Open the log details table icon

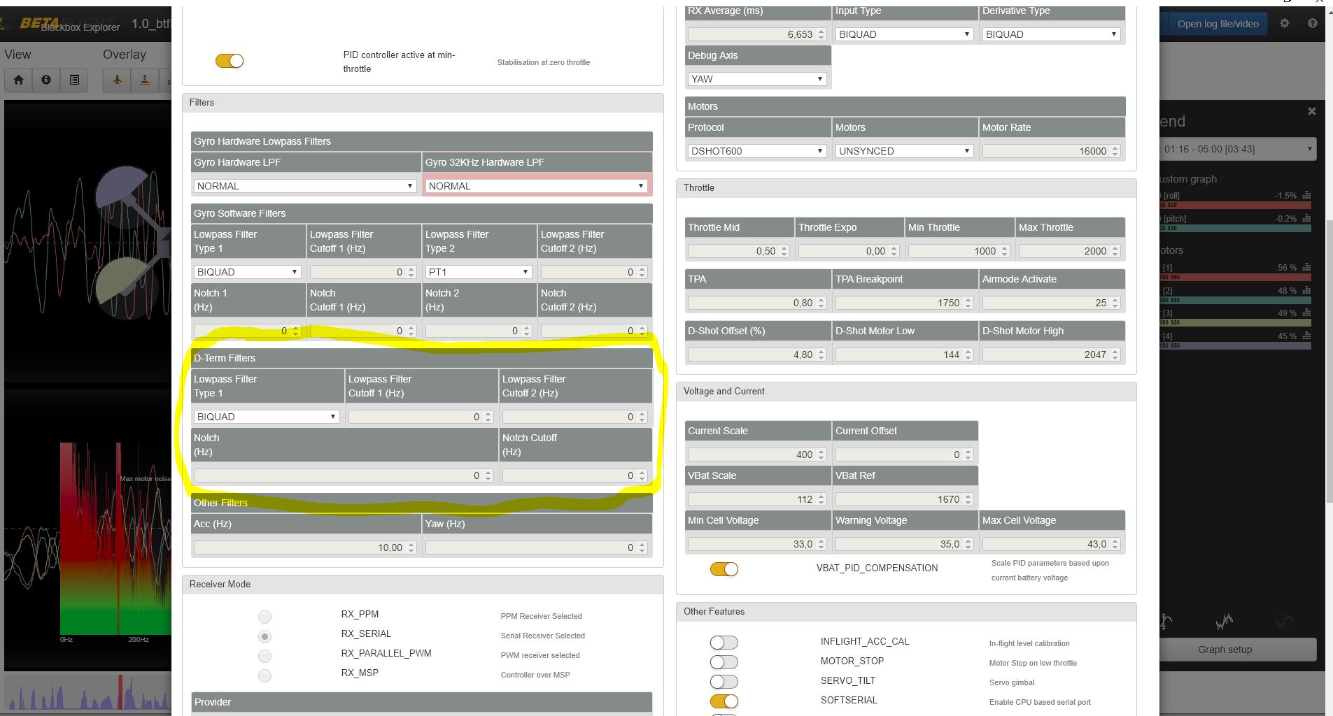coord(74,80)
